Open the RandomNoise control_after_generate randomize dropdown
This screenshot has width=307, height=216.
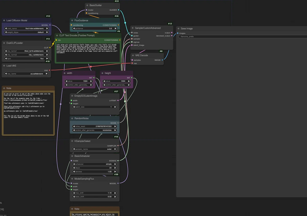[95, 130]
